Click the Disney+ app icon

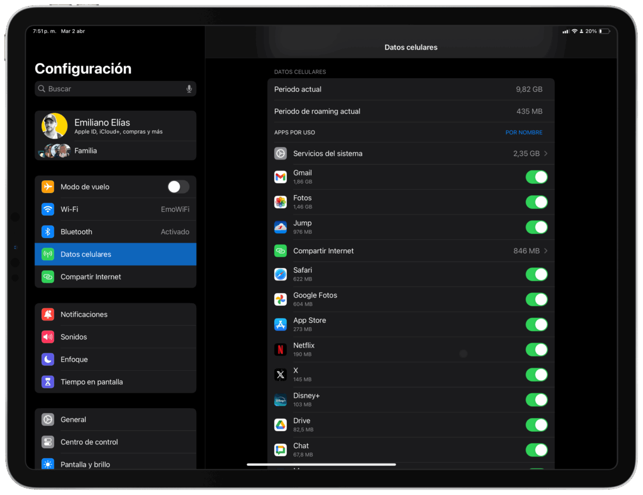point(280,399)
